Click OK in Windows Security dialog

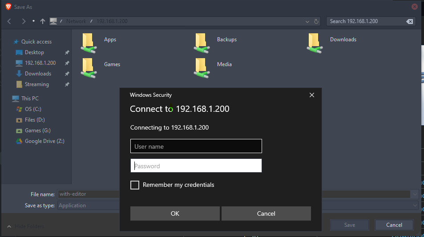click(175, 213)
